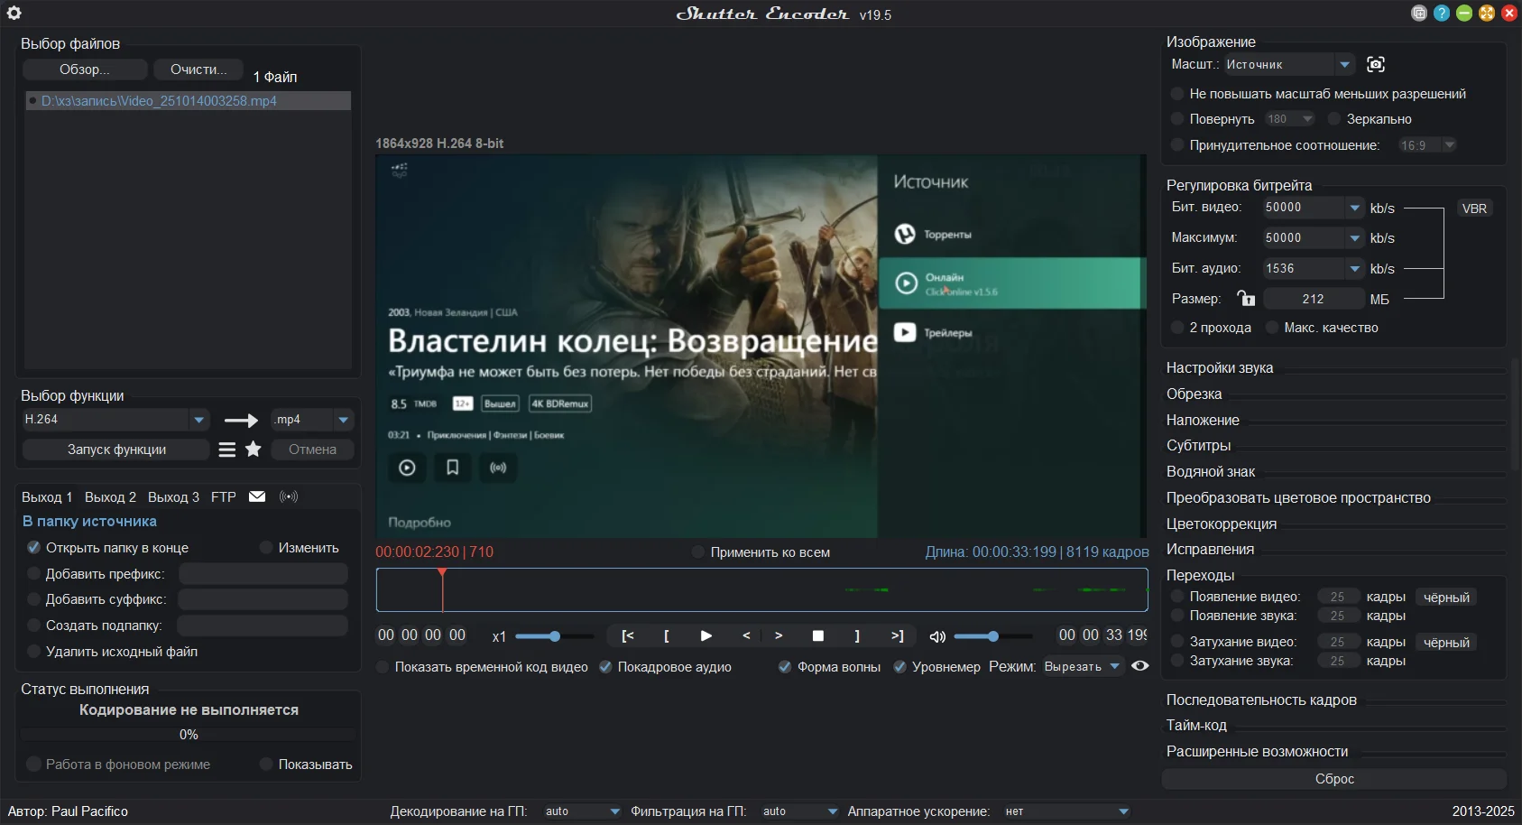Uncheck 'Открыть папку в конце' checkbox
Viewport: 1522px width, 825px height.
pyautogui.click(x=33, y=548)
